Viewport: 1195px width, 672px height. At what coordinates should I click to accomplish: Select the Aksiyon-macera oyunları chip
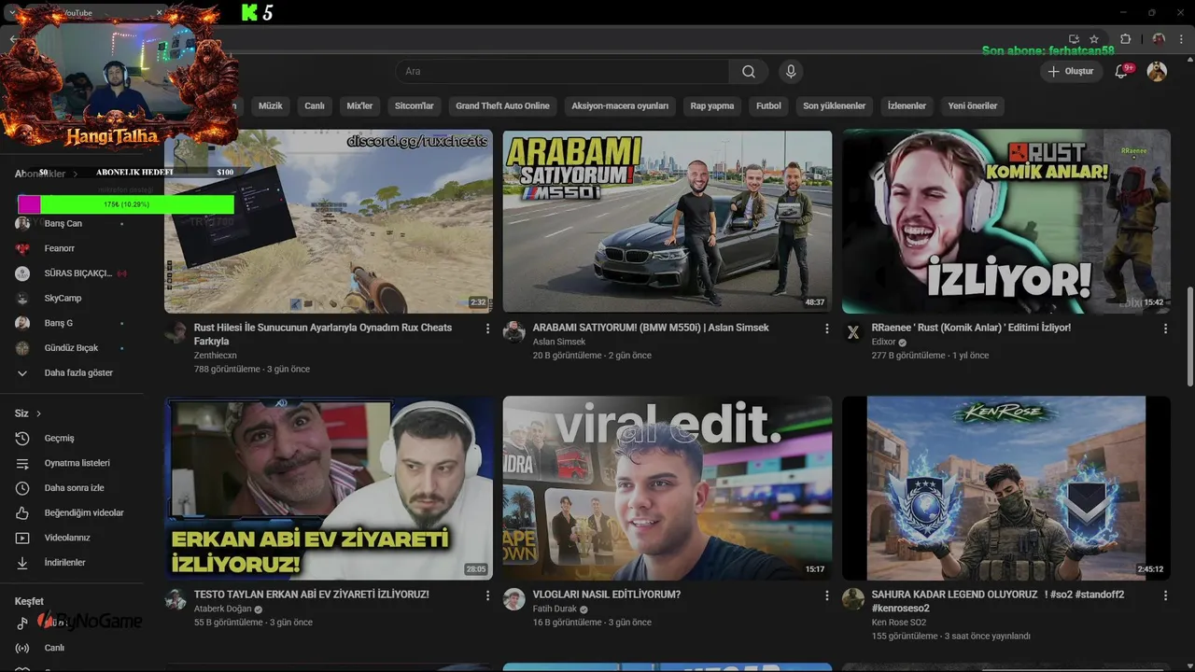(x=620, y=106)
